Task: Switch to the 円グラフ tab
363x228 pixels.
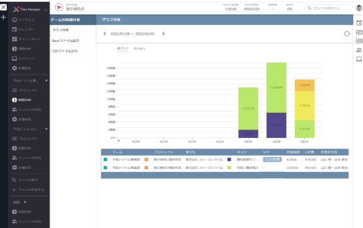Action: (x=139, y=49)
